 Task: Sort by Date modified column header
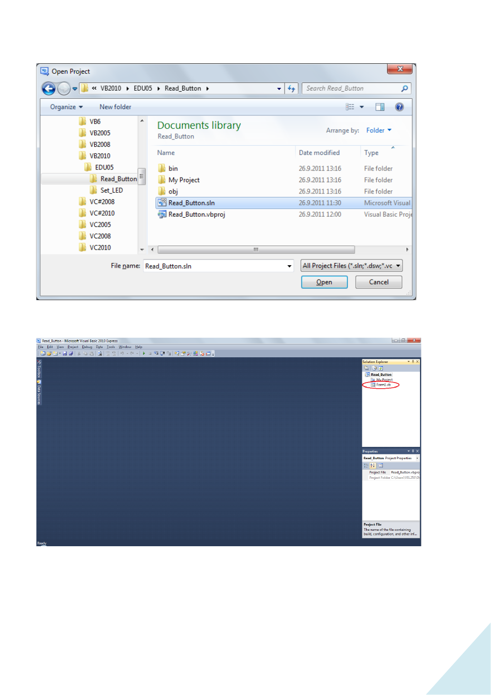click(x=319, y=153)
